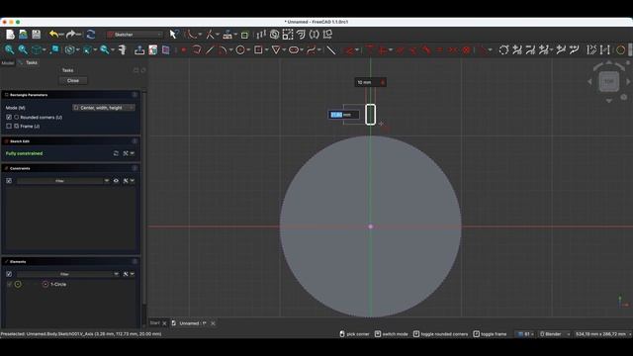This screenshot has width=633, height=356.
Task: Create a new document
Action: pos(10,35)
